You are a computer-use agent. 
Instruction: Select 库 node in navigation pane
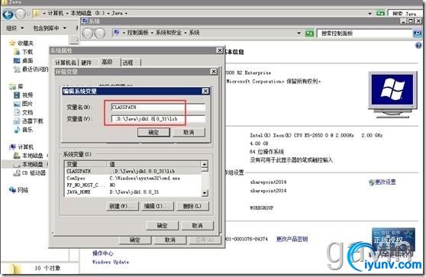[x=16, y=87]
